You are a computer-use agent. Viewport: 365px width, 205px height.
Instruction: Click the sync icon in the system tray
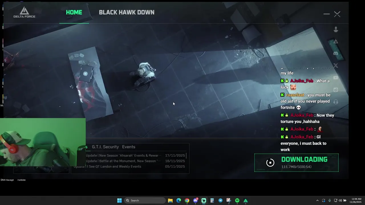click(323, 200)
